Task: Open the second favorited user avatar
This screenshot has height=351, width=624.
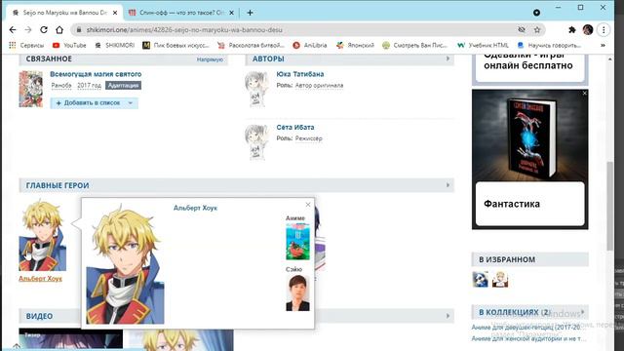Action: click(500, 280)
